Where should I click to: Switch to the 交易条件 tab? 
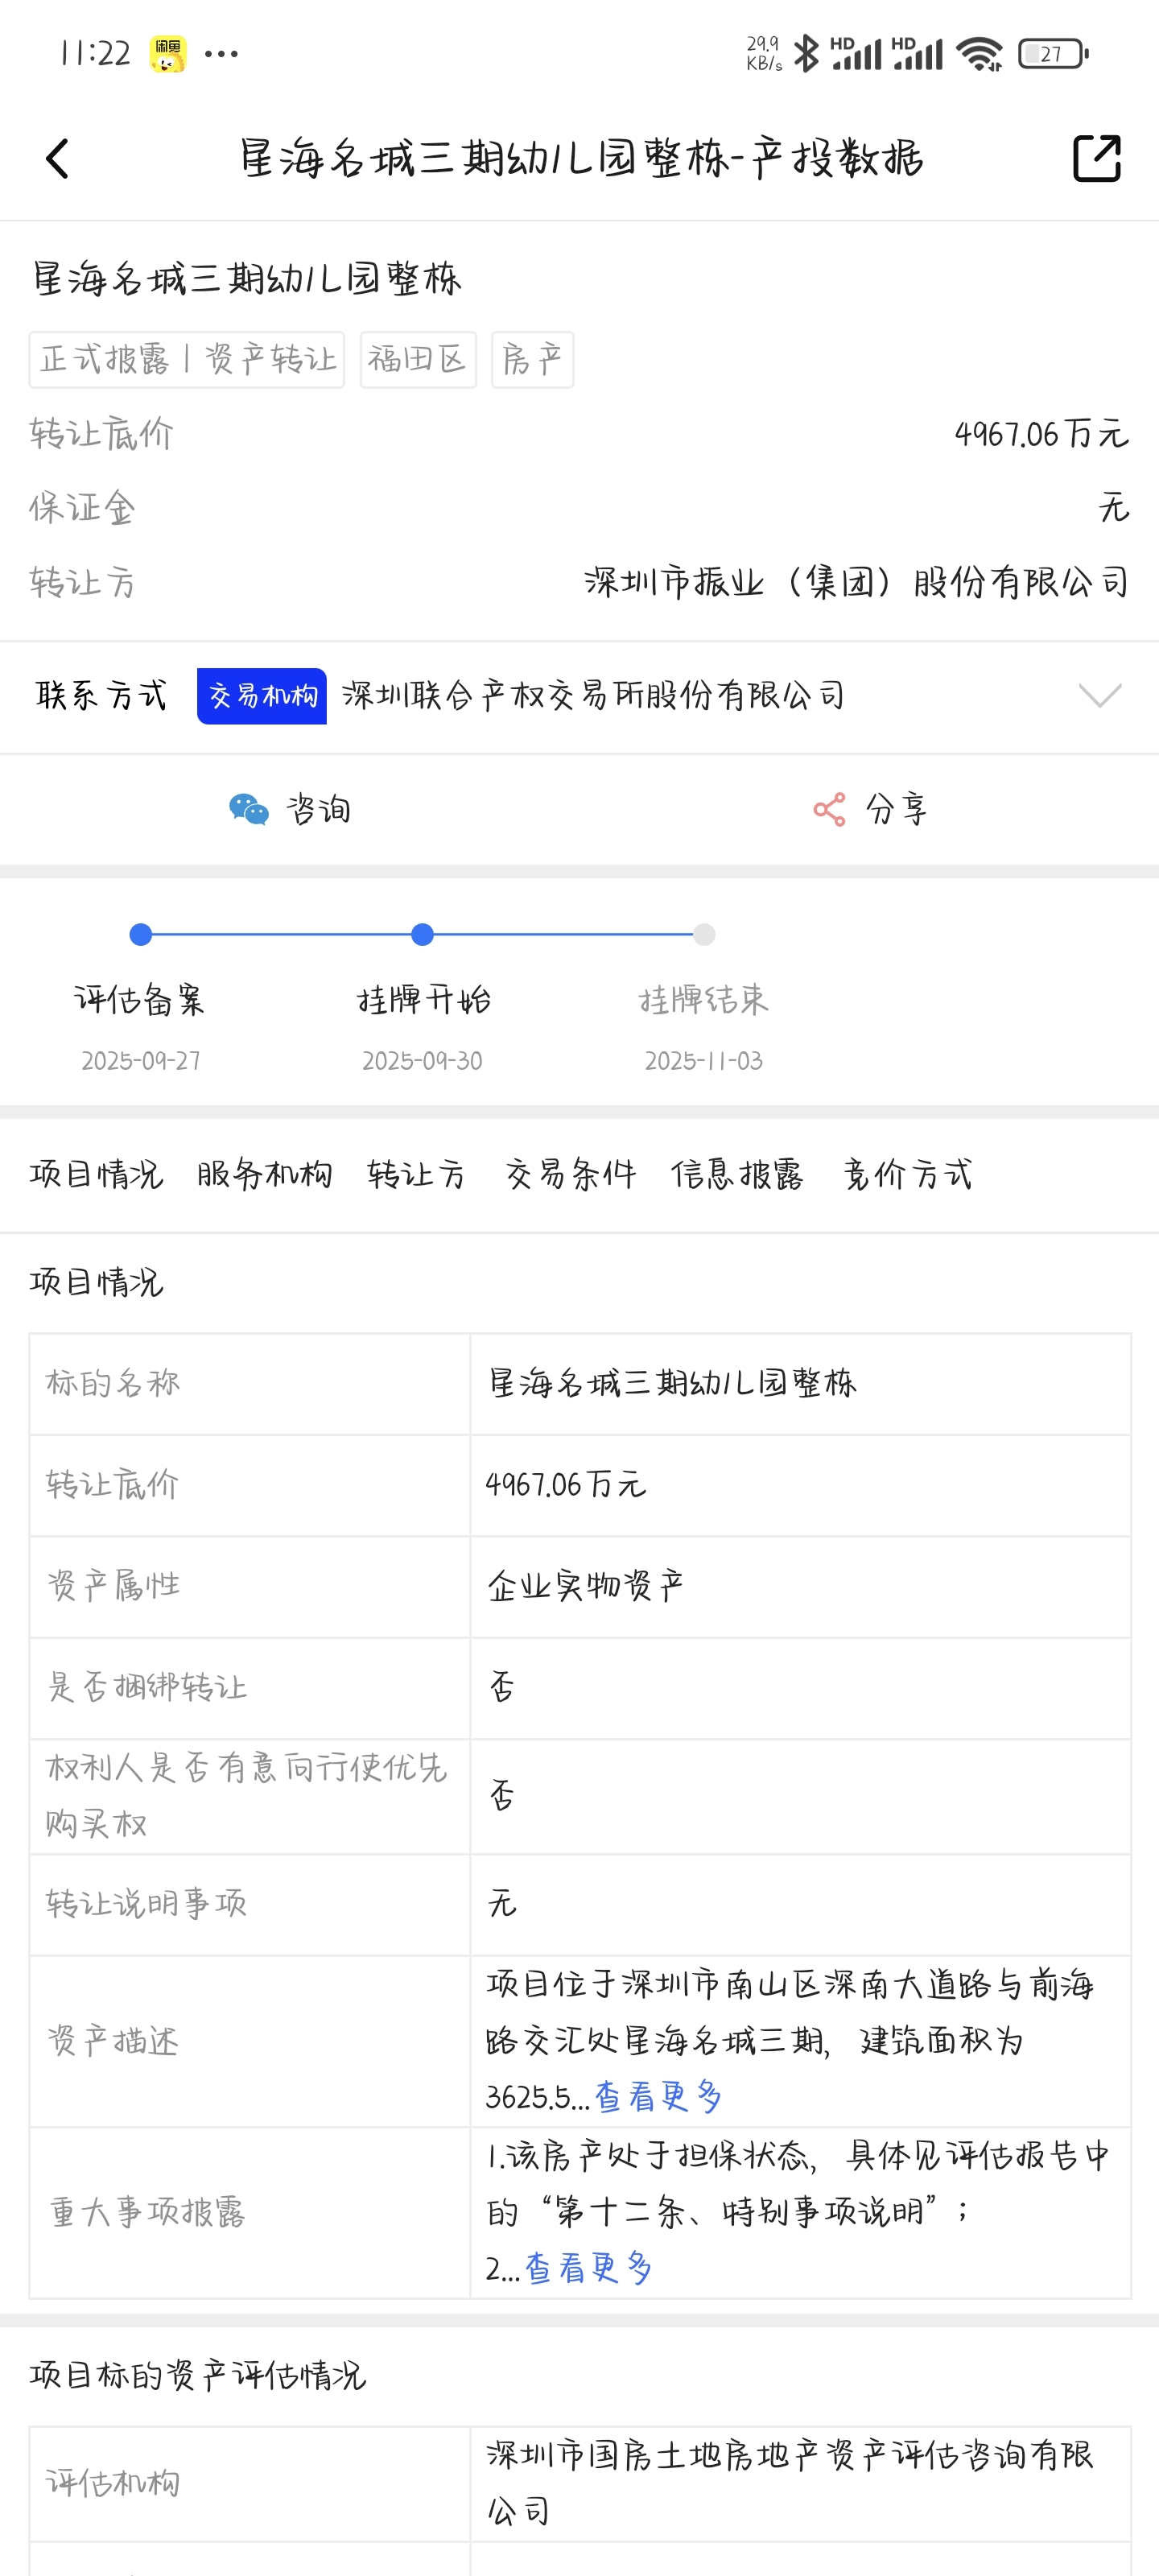570,1173
